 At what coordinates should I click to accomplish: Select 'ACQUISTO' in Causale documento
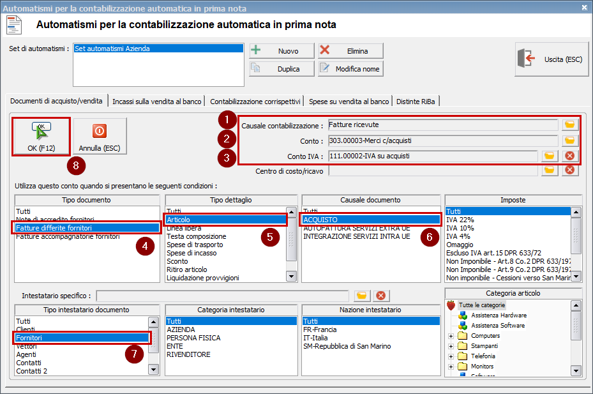coord(371,220)
